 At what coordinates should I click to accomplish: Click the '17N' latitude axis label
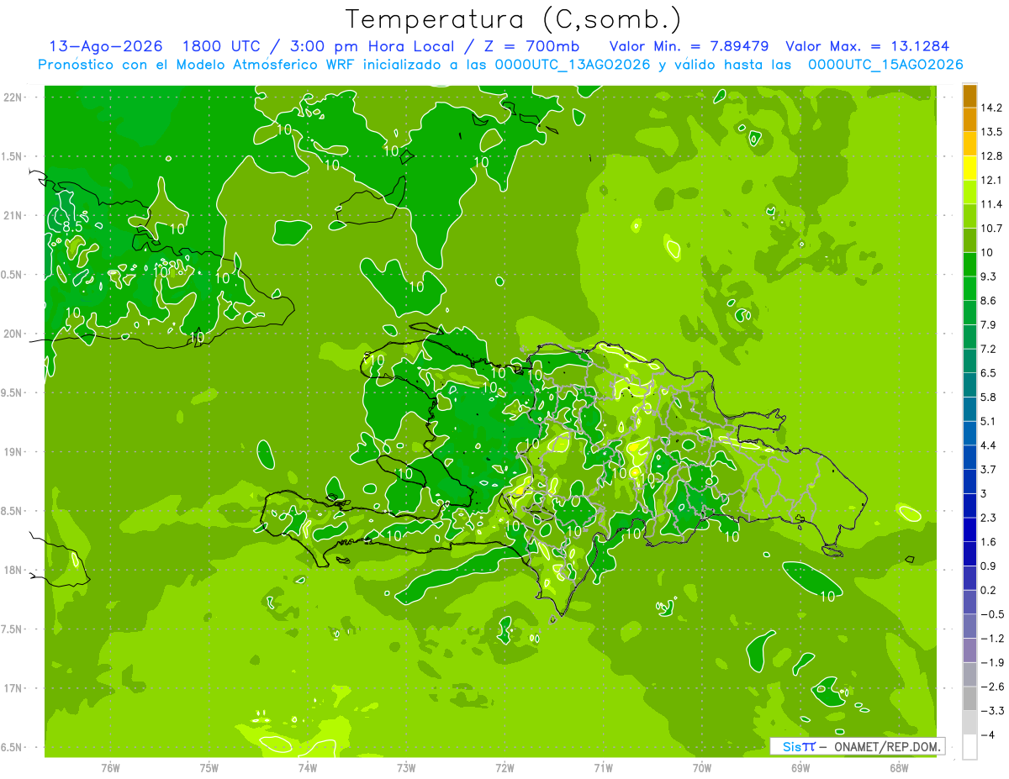click(x=14, y=689)
